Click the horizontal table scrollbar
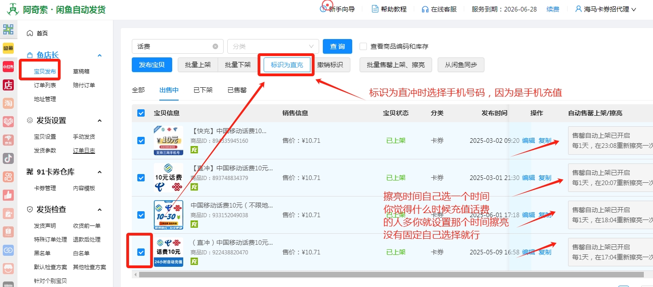This screenshot has height=287, width=653. pos(391,275)
